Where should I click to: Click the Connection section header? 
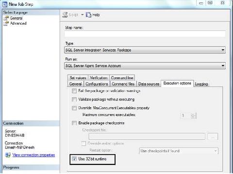coord(31,123)
